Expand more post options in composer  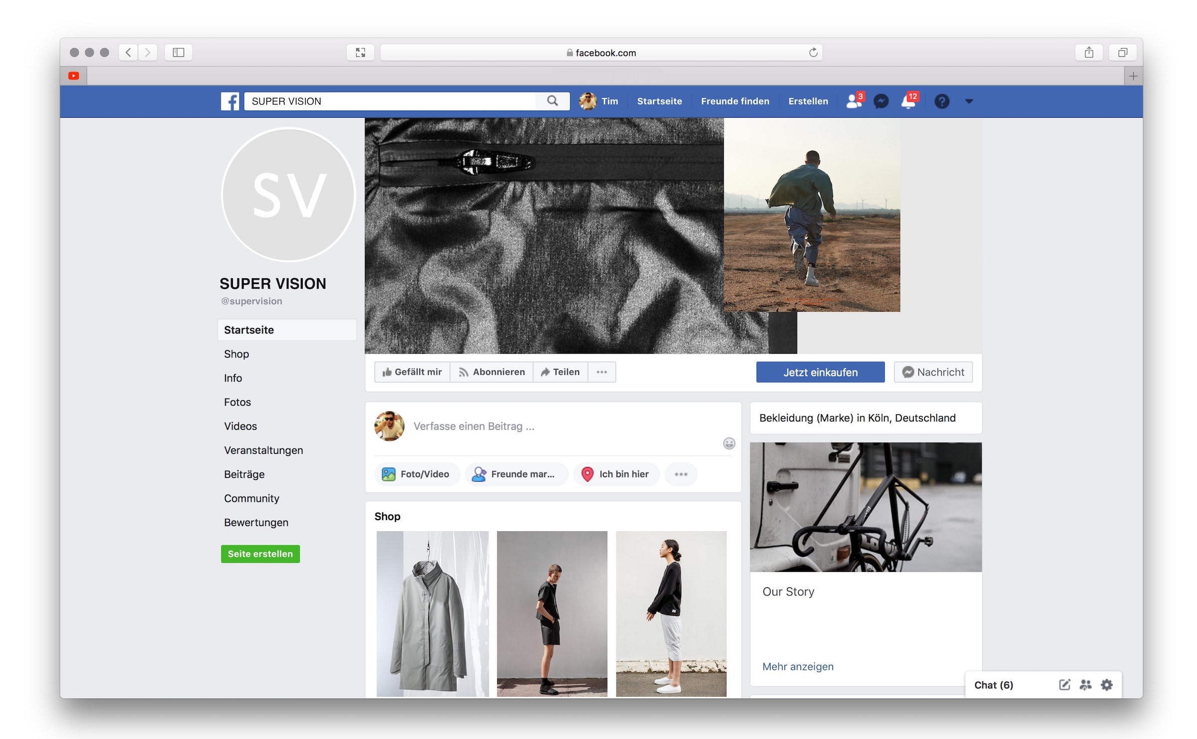(x=681, y=474)
